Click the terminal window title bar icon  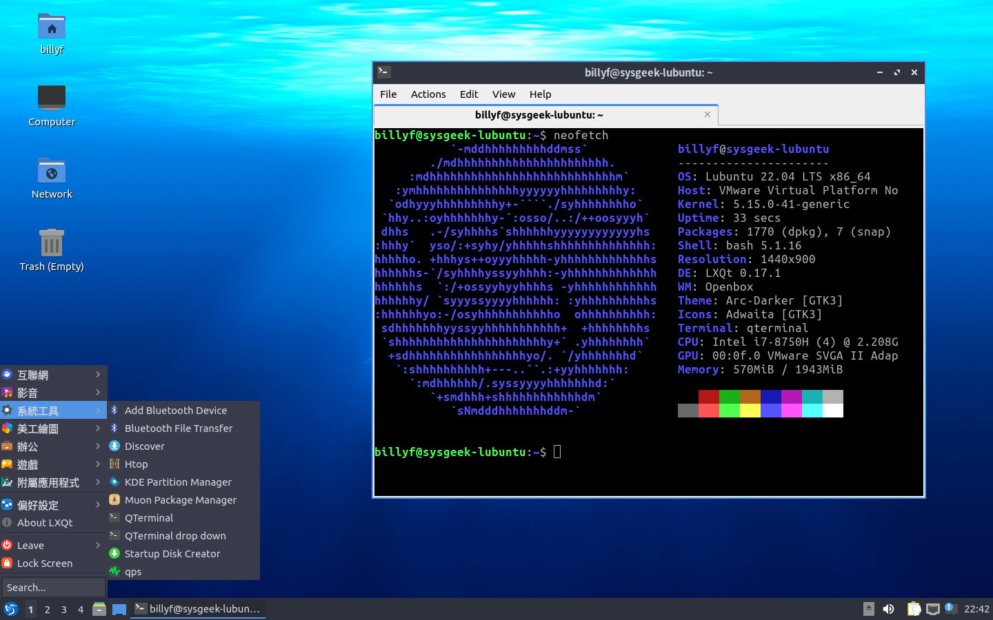tap(384, 72)
